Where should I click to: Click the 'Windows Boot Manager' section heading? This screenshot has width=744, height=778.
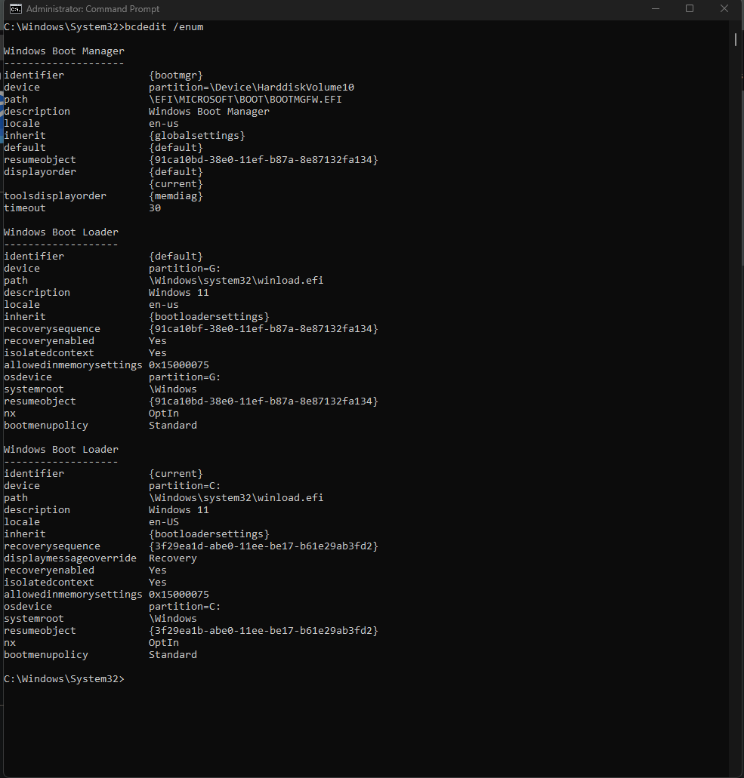point(64,51)
